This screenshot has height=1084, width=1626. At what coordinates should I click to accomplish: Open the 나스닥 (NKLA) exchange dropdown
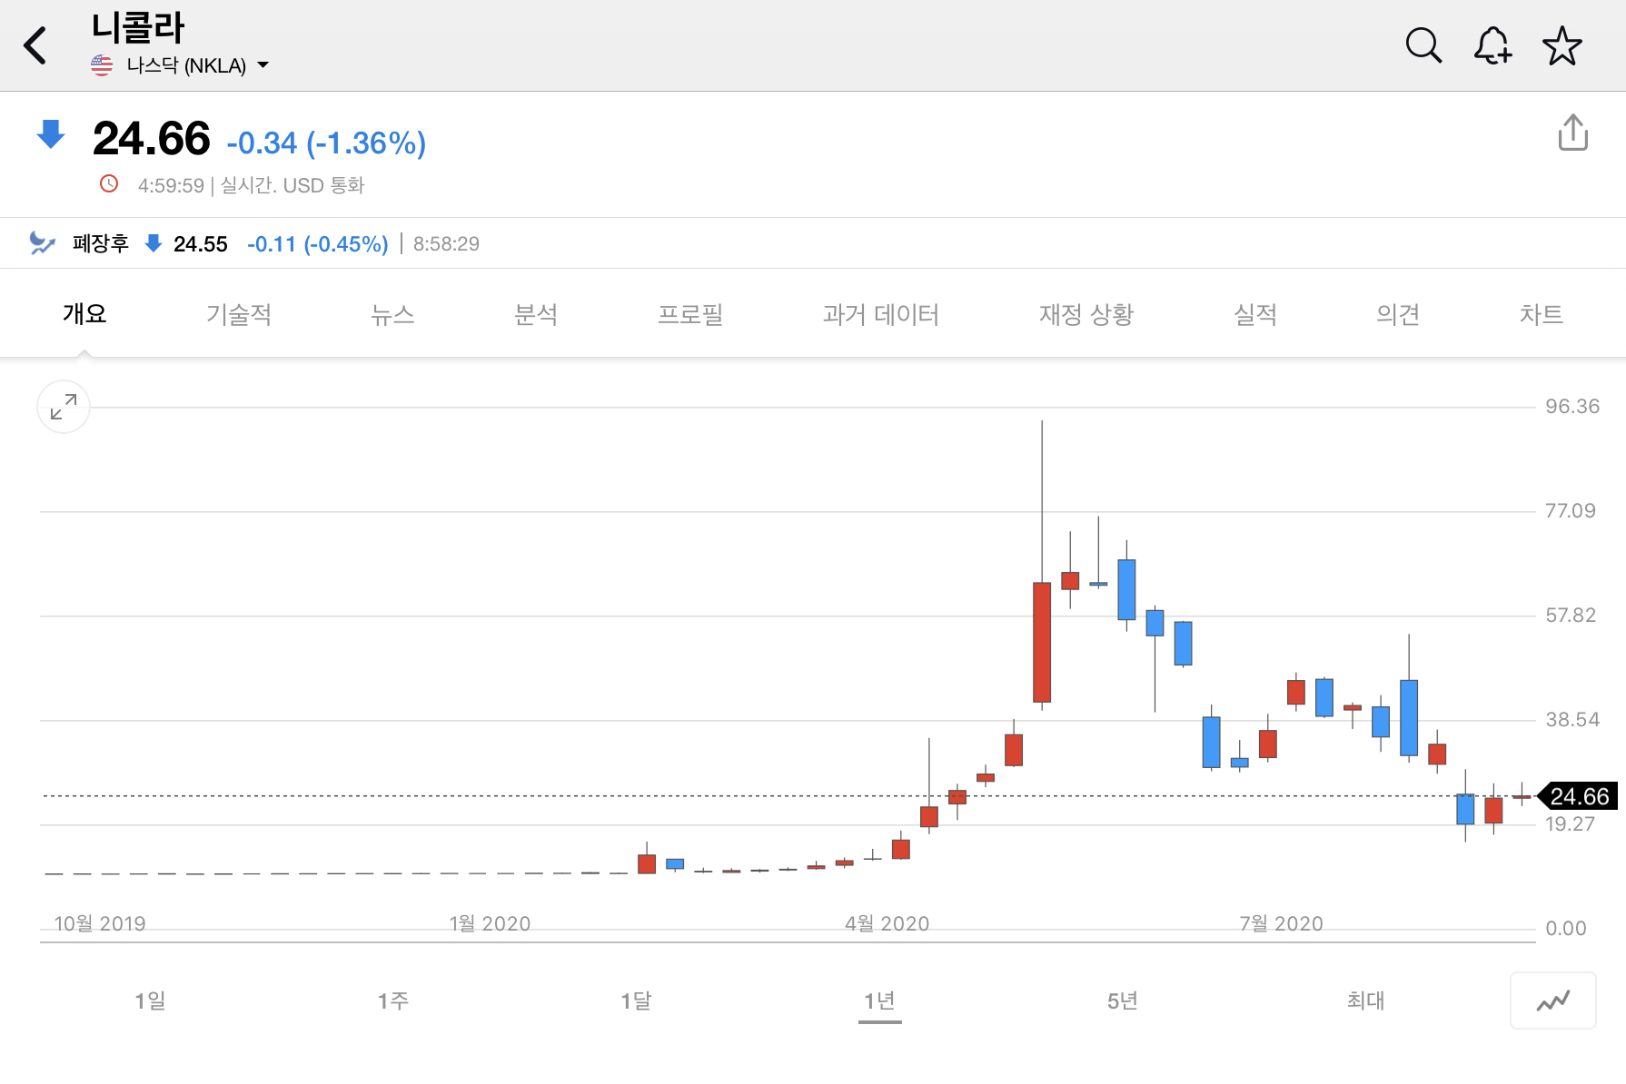click(180, 65)
